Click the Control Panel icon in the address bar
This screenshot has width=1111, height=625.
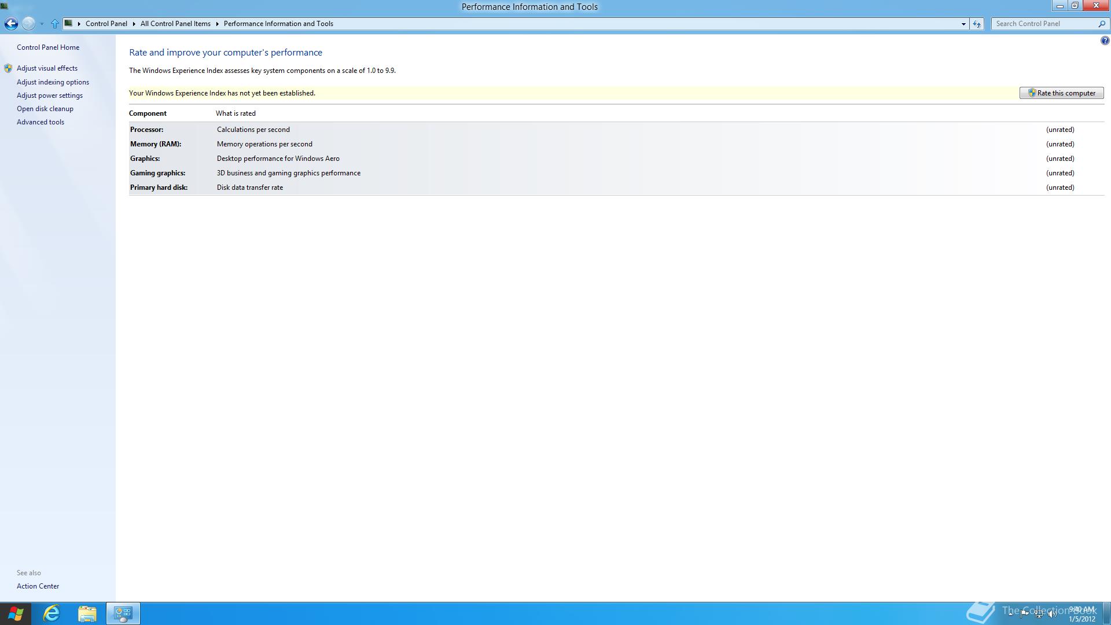click(x=68, y=23)
